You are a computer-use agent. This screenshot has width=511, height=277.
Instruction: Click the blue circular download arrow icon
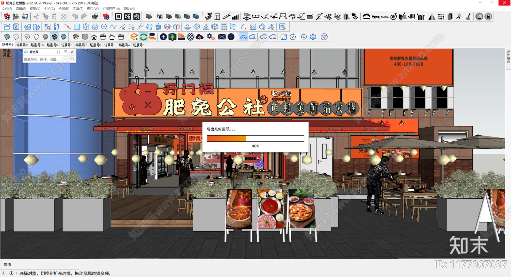click(x=304, y=37)
